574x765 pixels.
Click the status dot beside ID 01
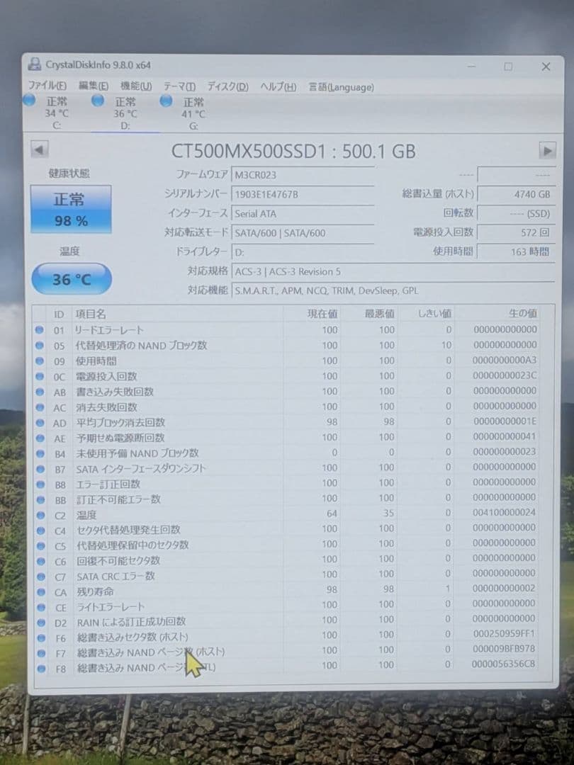pos(40,330)
